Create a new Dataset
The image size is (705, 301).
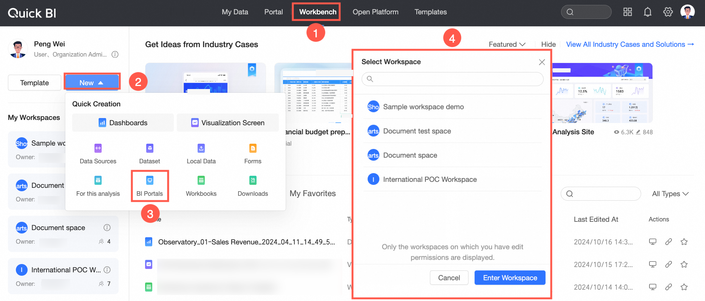[150, 154]
